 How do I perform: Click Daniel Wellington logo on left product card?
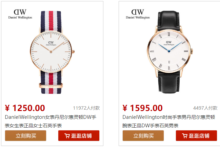pyautogui.click(x=20, y=14)
